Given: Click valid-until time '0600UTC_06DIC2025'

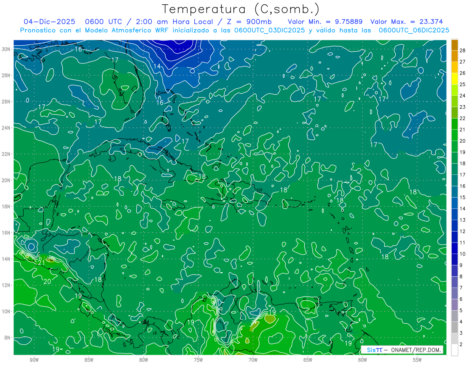Looking at the screenshot, I should (x=414, y=30).
